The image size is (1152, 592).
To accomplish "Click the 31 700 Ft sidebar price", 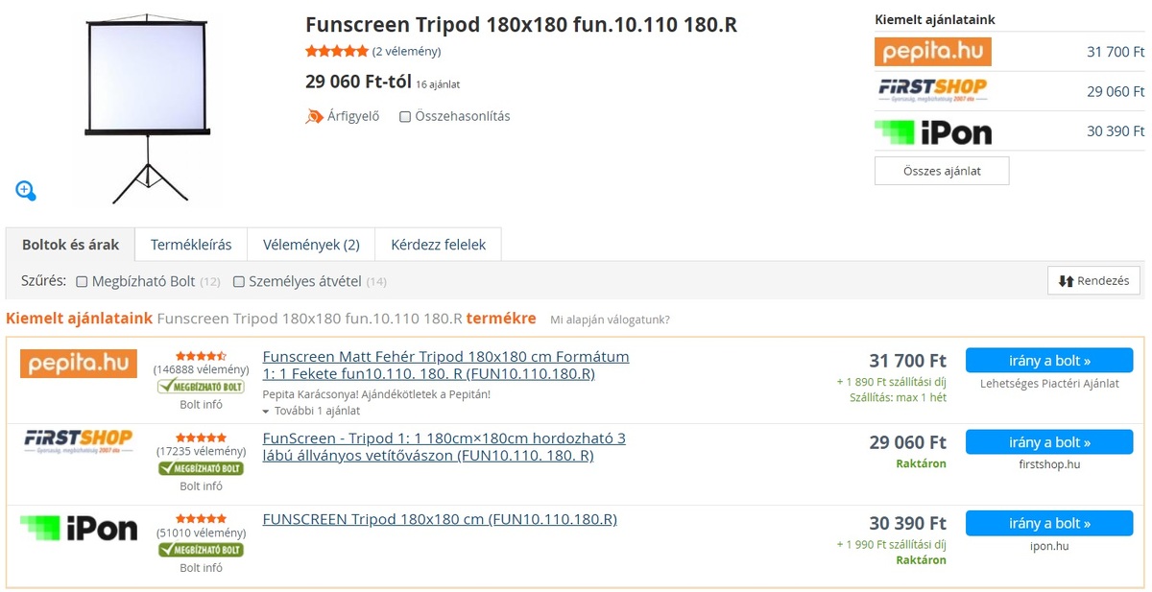I will pyautogui.click(x=1116, y=52).
